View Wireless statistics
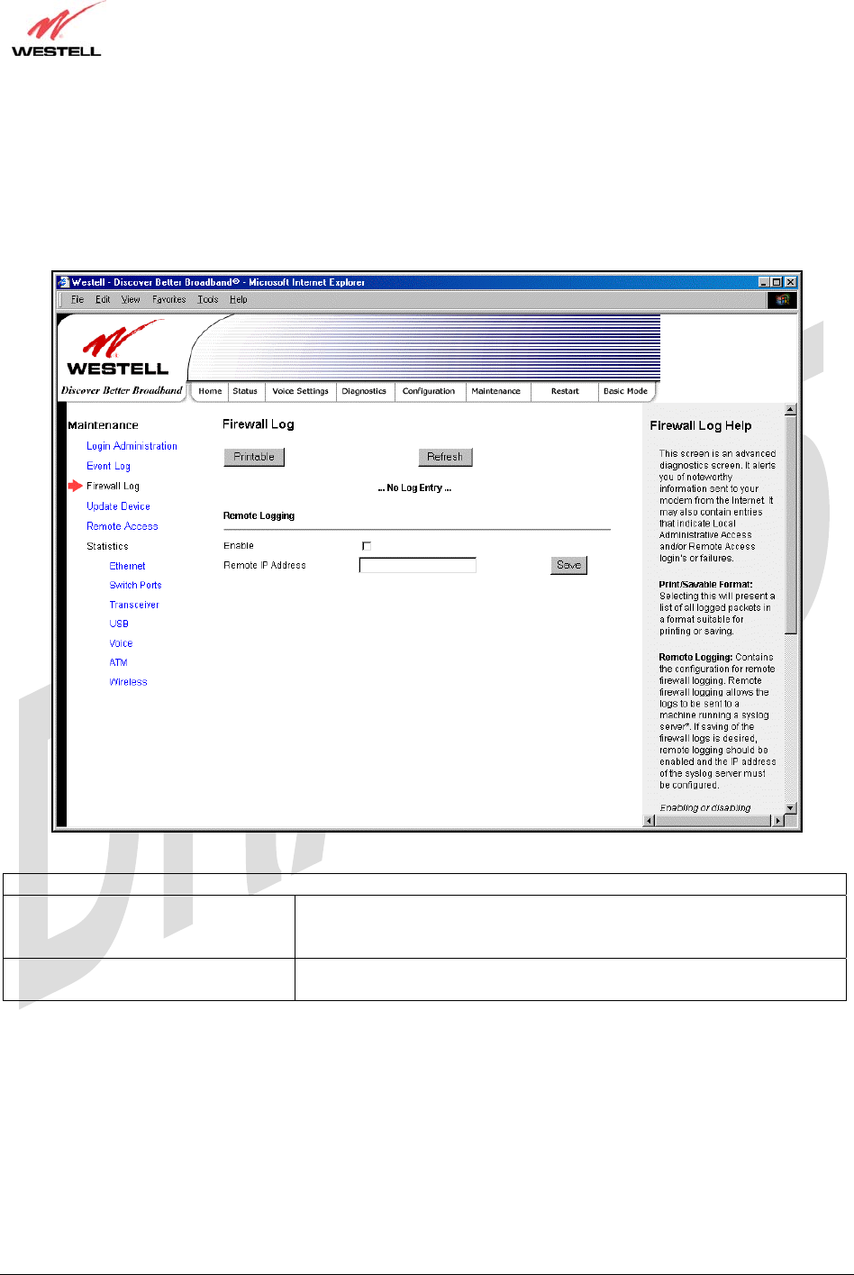This screenshot has width=854, height=1275. coord(128,682)
